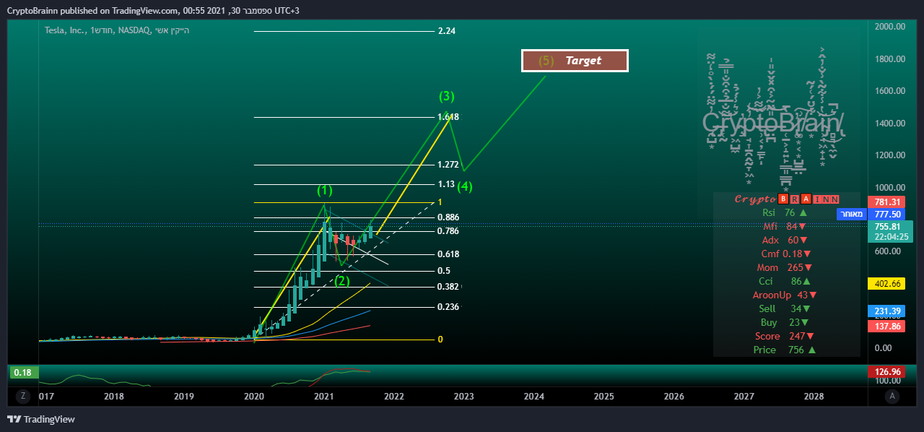Click the 2024 year on time axis

[x=533, y=396]
